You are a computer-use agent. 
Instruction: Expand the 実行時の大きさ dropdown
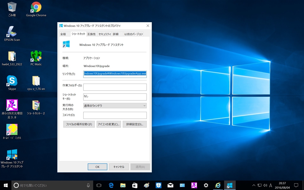(x=115, y=106)
